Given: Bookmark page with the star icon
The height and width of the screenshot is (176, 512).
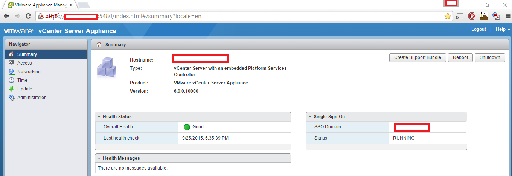Looking at the screenshot, I should pos(448,16).
